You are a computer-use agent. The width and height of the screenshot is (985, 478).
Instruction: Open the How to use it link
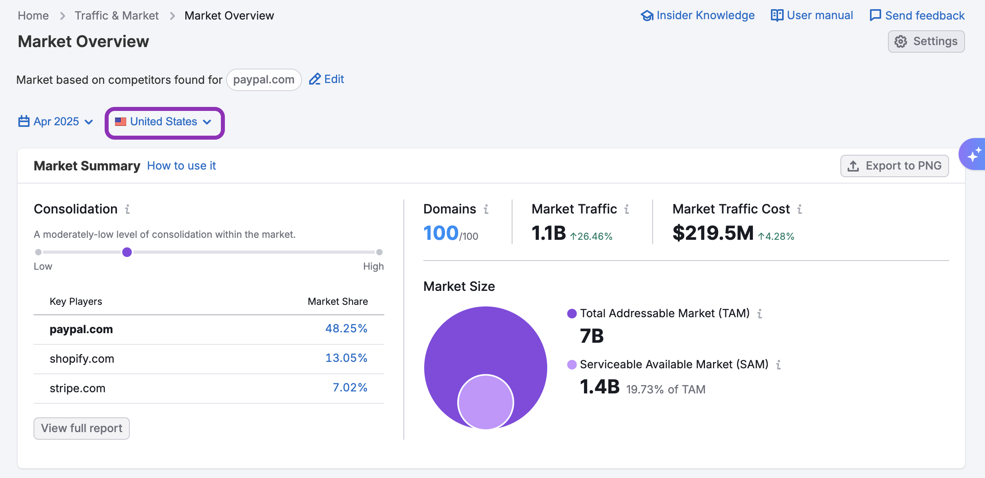[x=181, y=166]
